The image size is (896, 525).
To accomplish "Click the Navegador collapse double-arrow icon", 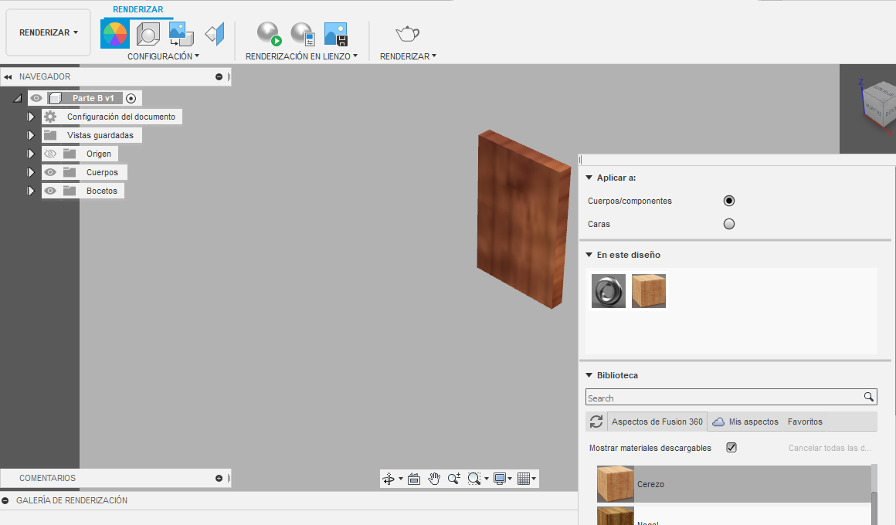I will [8, 76].
